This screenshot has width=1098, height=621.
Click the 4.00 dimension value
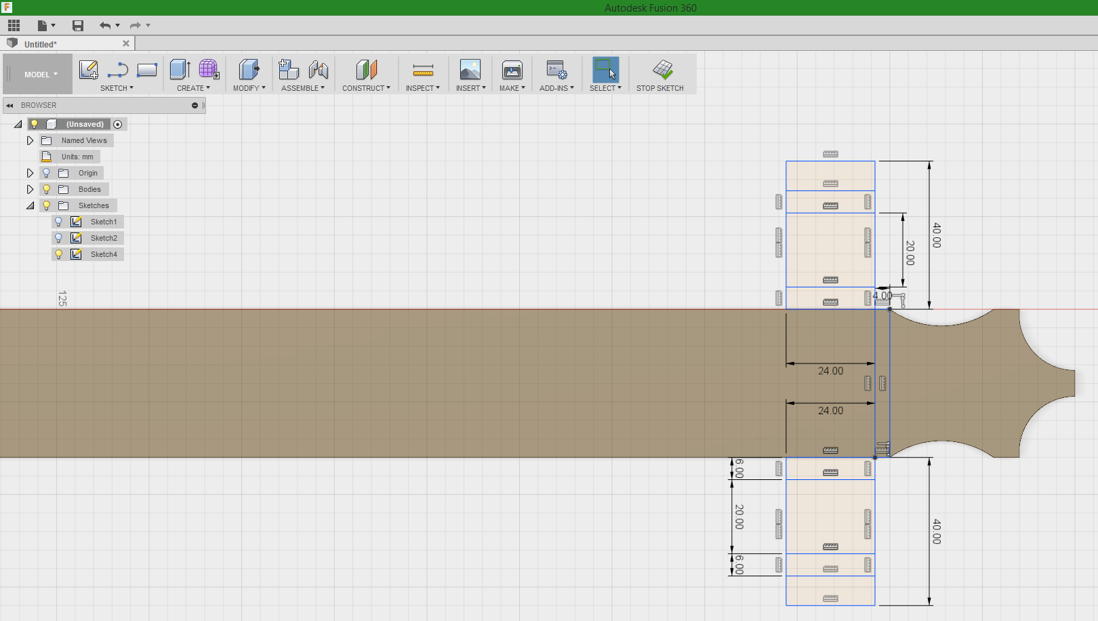(x=882, y=296)
